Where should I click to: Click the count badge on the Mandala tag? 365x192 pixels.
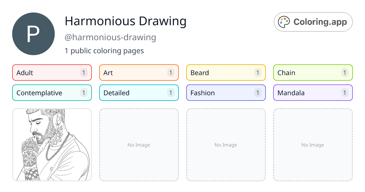click(x=345, y=93)
